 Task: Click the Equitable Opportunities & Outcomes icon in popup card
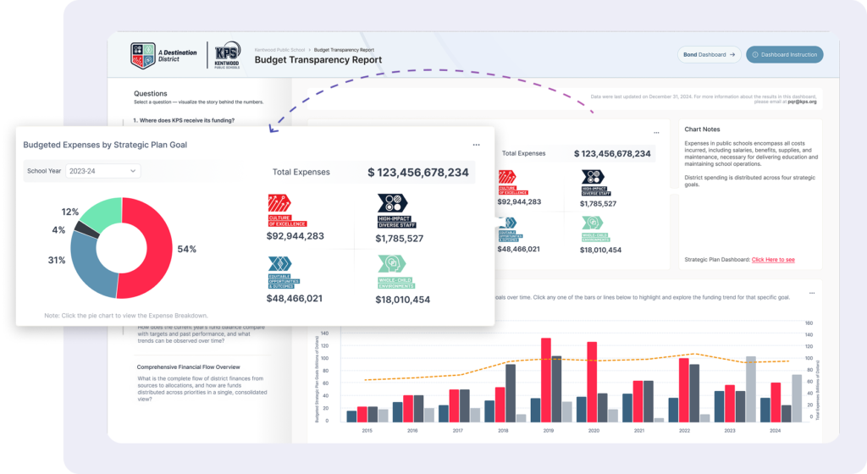click(x=278, y=264)
